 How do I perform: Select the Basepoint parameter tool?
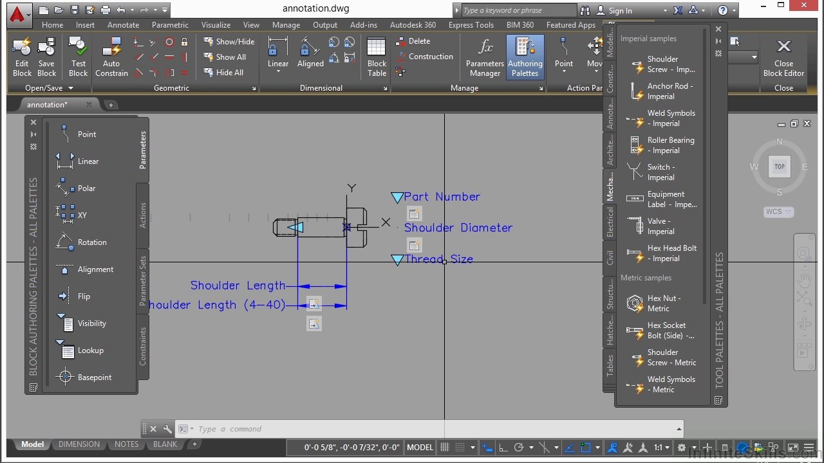click(x=84, y=377)
